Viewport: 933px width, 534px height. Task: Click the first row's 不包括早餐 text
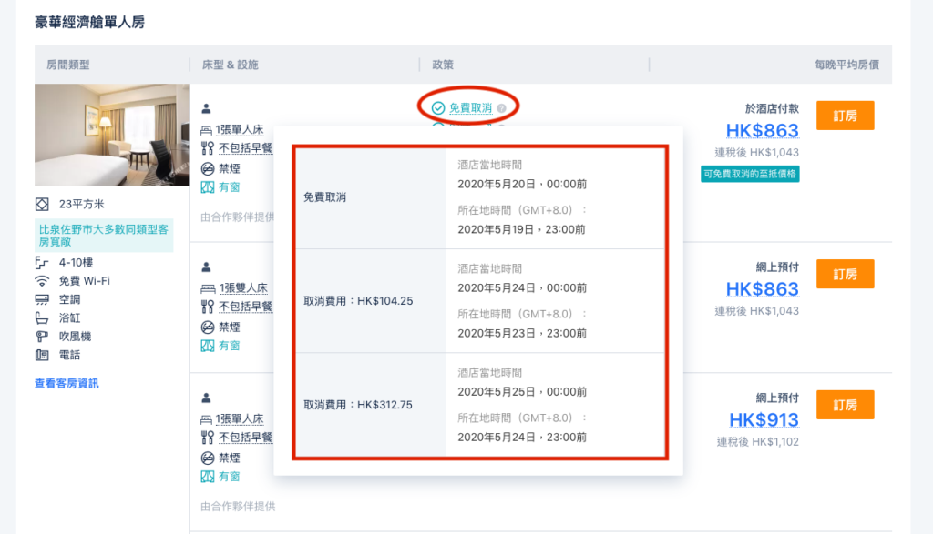click(x=246, y=148)
